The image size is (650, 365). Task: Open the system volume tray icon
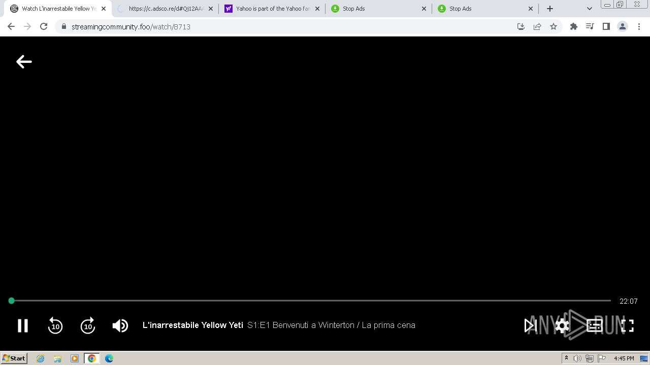pyautogui.click(x=577, y=358)
